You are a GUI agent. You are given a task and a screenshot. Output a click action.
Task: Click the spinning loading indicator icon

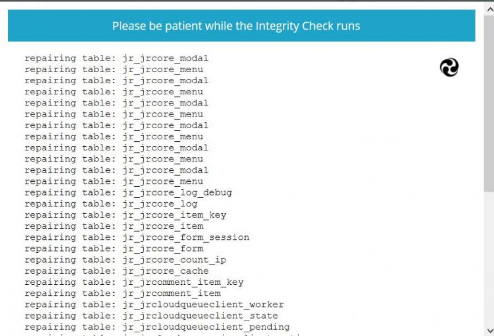450,67
